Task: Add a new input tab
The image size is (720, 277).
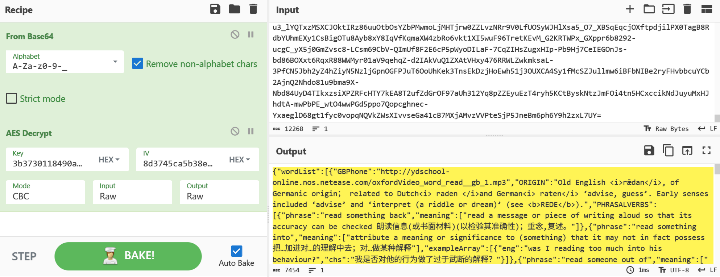Action: [630, 9]
